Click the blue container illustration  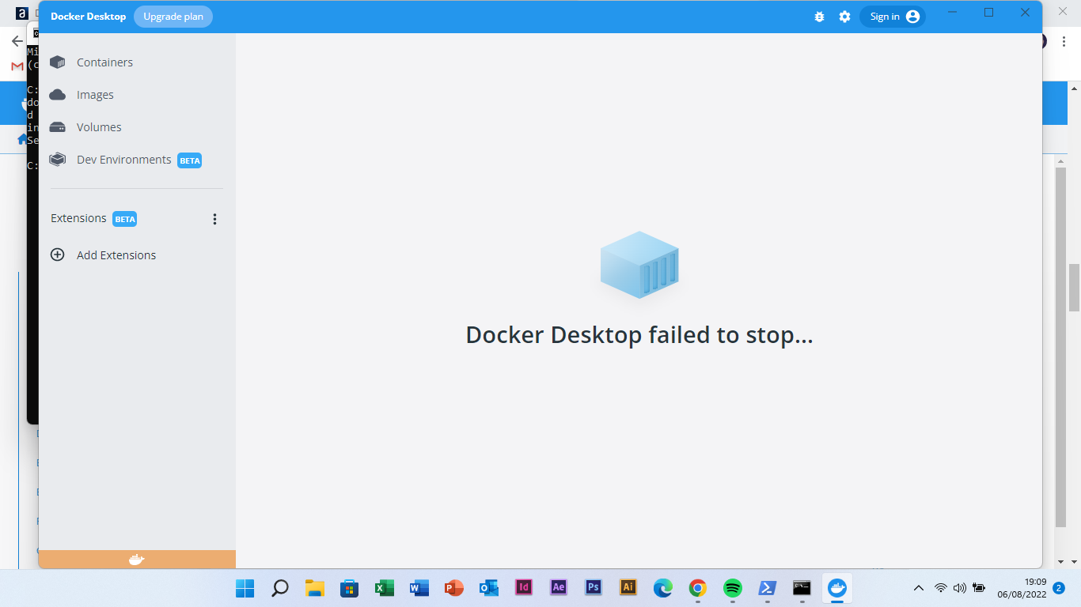pyautogui.click(x=639, y=265)
